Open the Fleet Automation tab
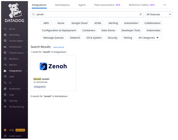 point(104,5)
